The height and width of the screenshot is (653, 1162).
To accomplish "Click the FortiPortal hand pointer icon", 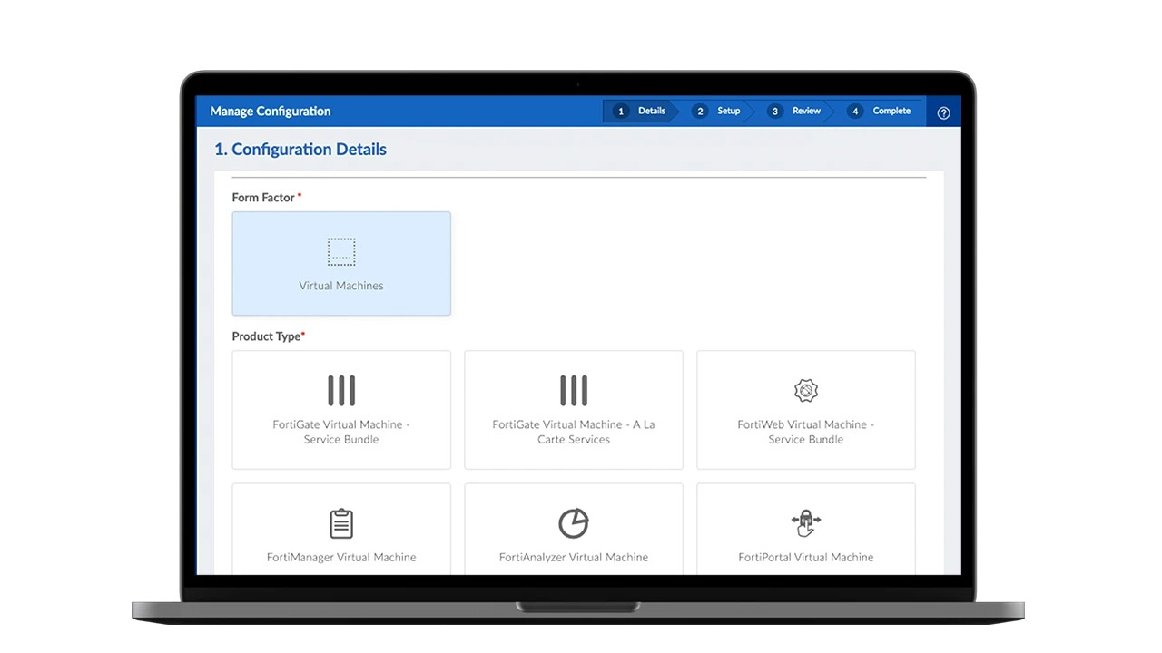I will (806, 523).
